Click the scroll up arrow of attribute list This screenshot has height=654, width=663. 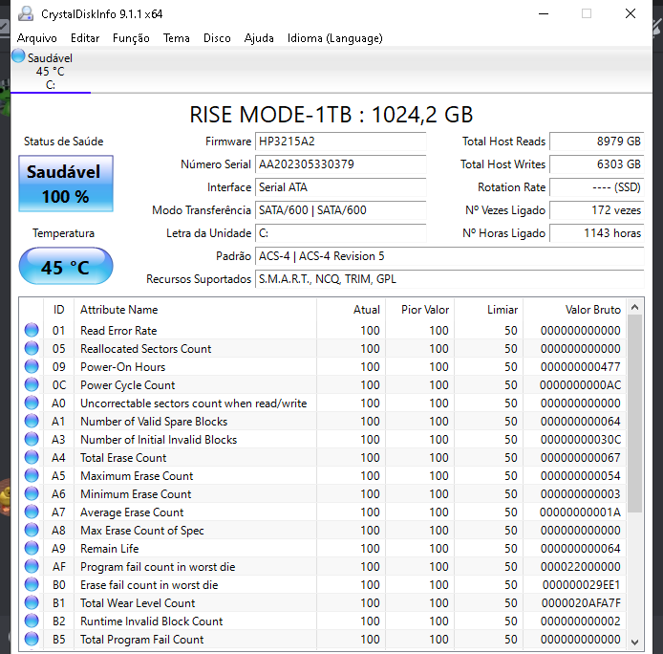pos(634,307)
